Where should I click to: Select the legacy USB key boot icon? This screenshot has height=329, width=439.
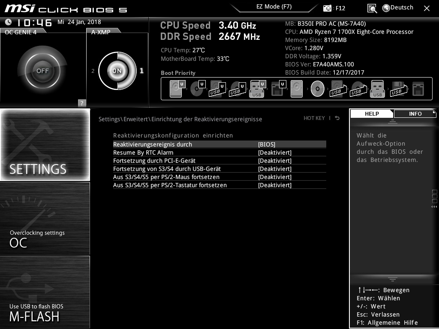click(377, 89)
